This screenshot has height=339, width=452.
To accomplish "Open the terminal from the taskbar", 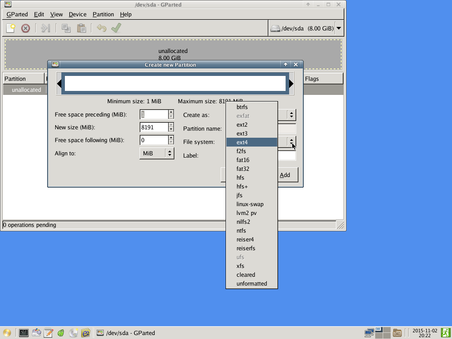I will pos(24,333).
